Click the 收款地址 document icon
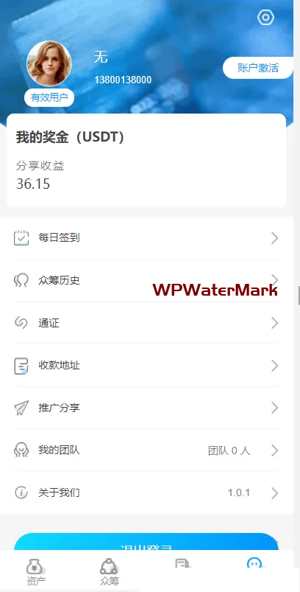 click(21, 366)
